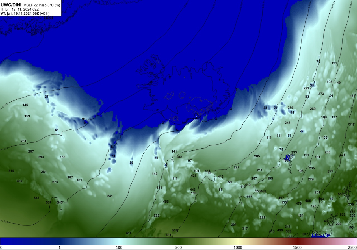Click the height value 141 on the map
This screenshot has width=357, height=250.
(174, 151)
